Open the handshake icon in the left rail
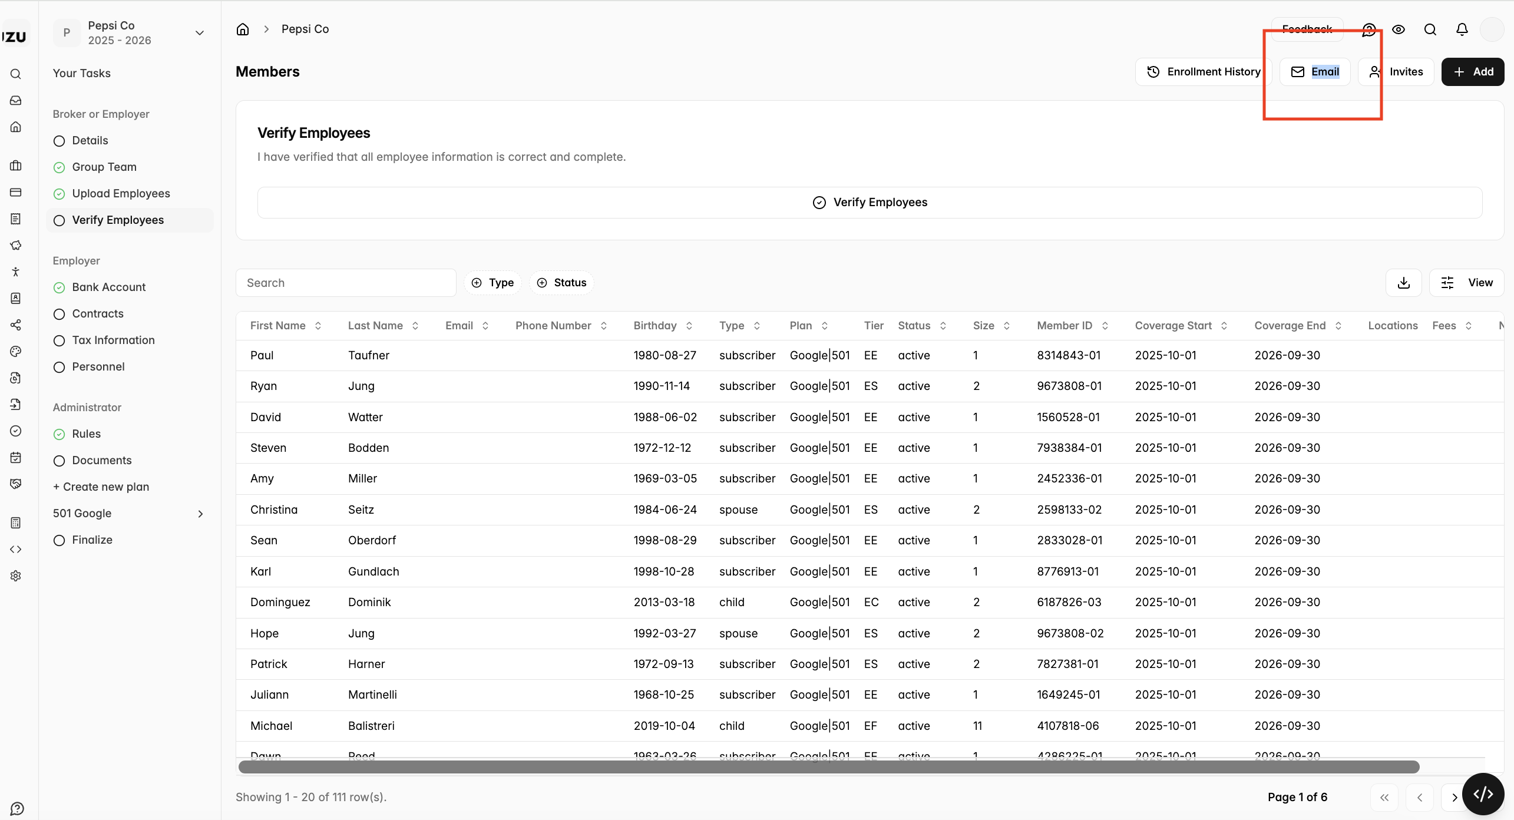Viewport: 1514px width, 820px height. click(x=16, y=484)
